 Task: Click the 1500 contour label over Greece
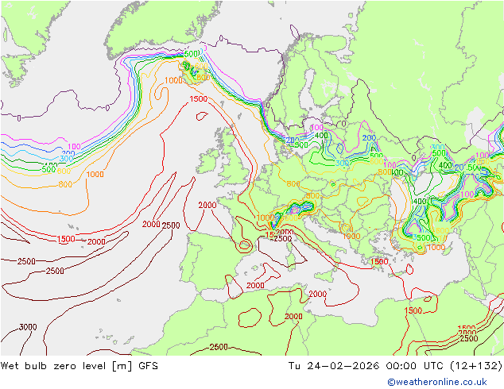point(379,261)
